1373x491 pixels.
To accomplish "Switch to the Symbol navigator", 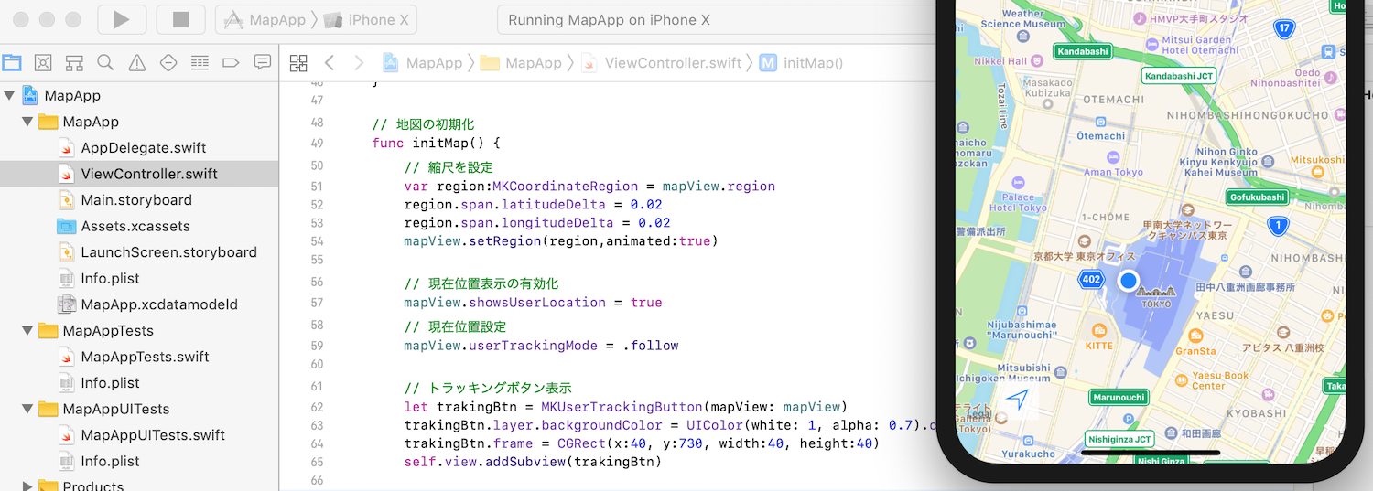I will point(74,62).
